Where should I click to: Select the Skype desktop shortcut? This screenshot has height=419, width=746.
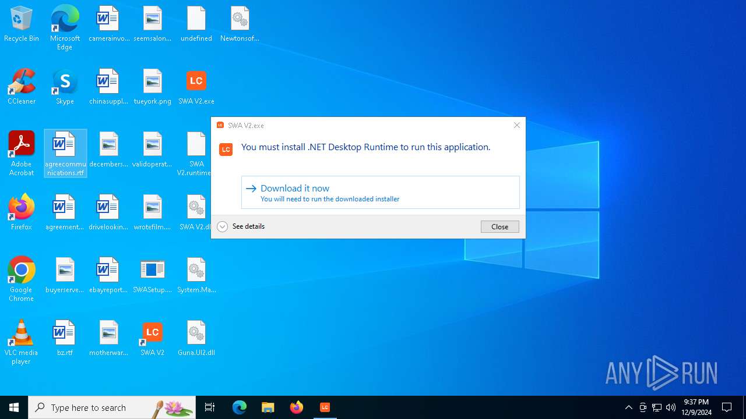coord(65,87)
